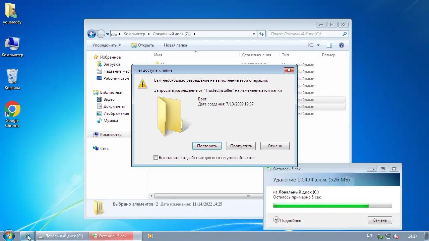Select Избранное in navigation pane
This screenshot has height=241, width=429.
coord(107,57)
